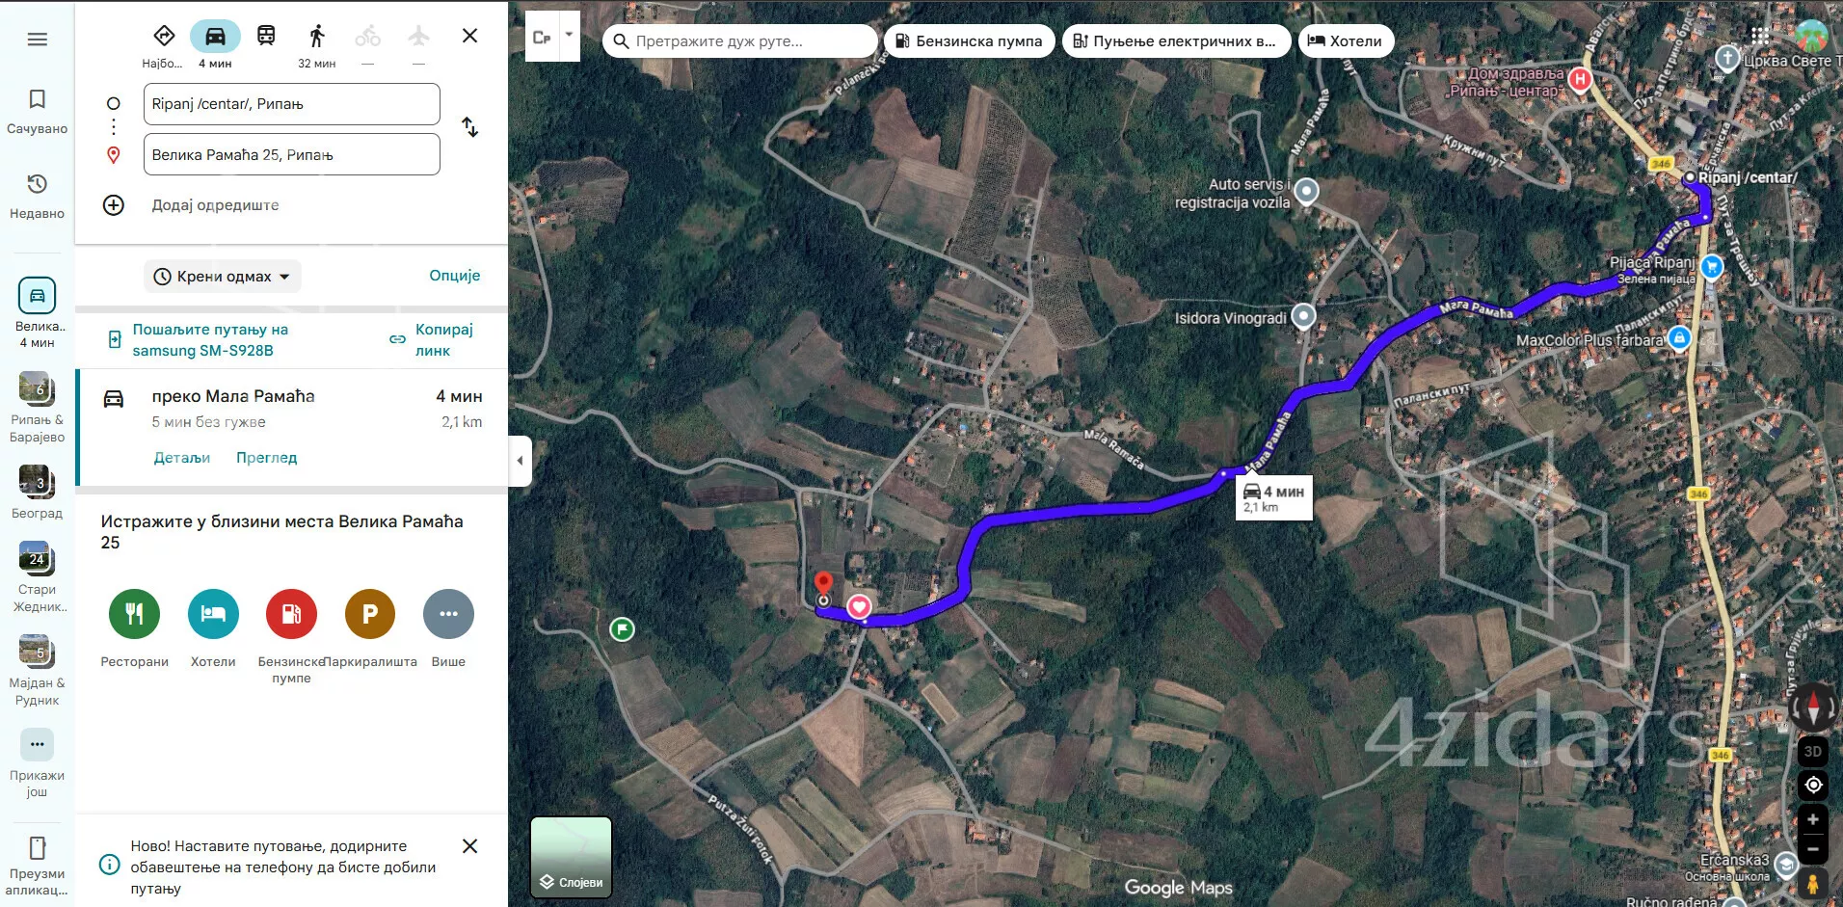This screenshot has height=907, width=1843.
Task: Show nearby Ресторани
Action: pyautogui.click(x=134, y=614)
